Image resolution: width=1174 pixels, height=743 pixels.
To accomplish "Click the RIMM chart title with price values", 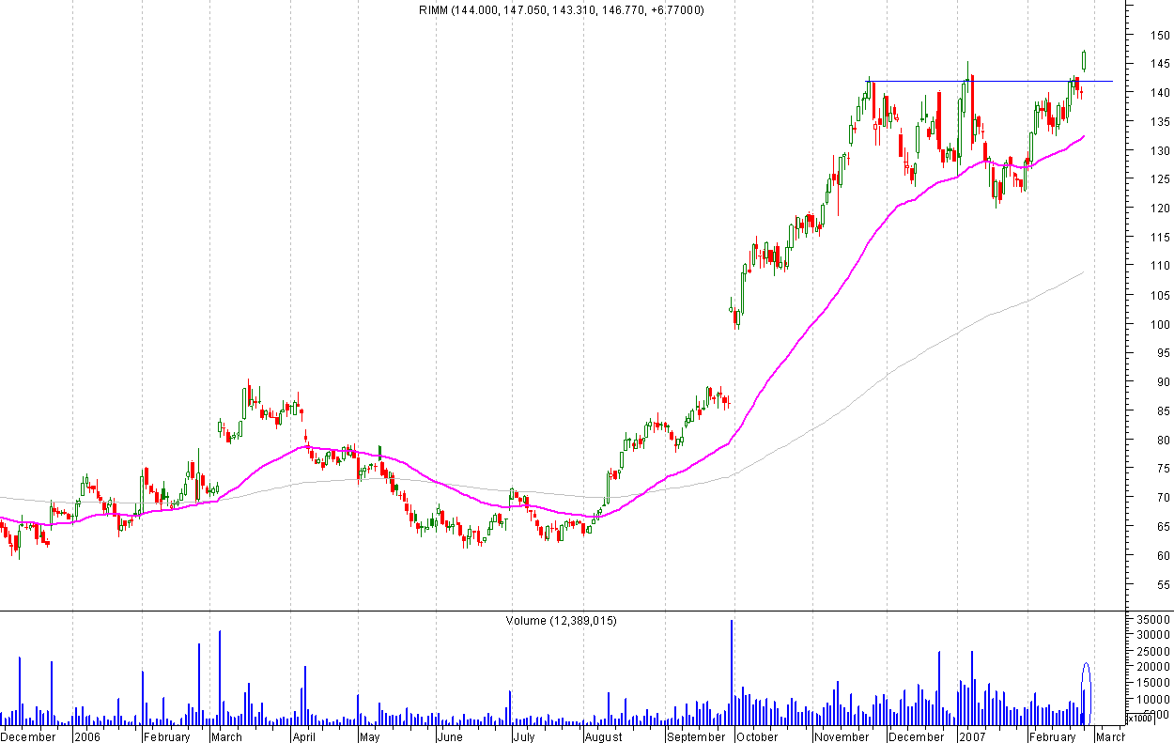I will (x=562, y=9).
